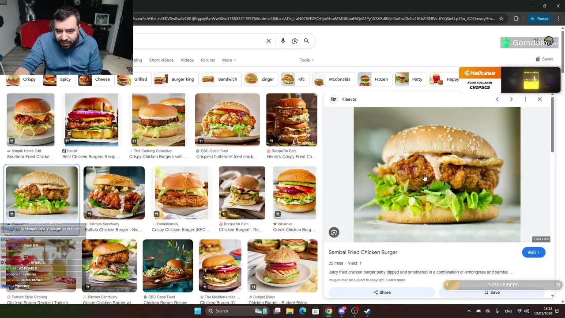
Task: Close the image preview panel
Action: [x=539, y=99]
